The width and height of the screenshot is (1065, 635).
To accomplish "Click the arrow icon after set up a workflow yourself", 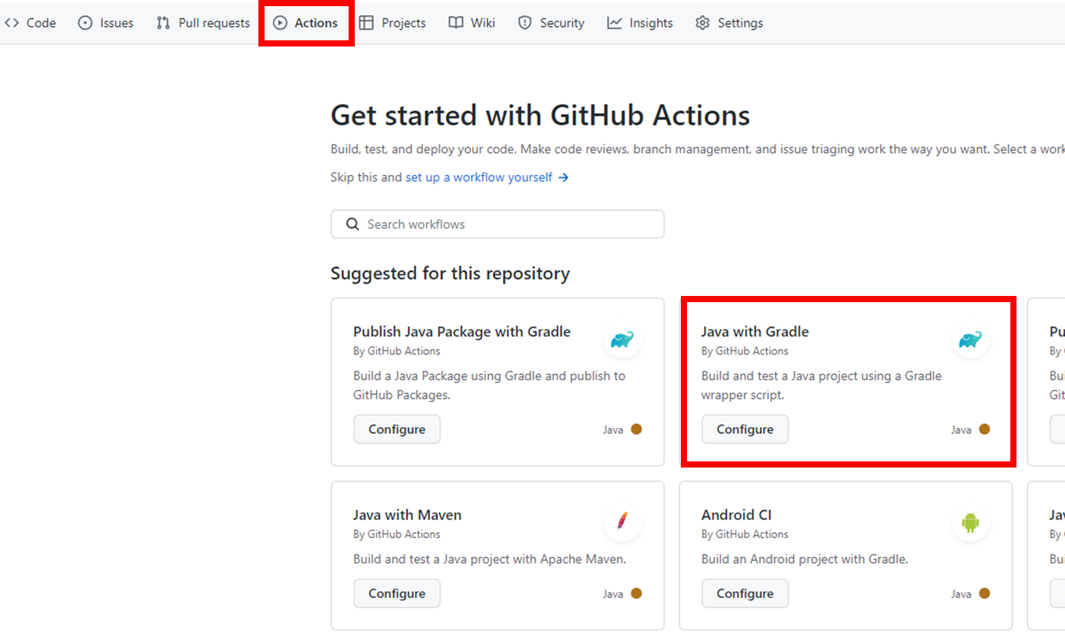I will click(563, 177).
